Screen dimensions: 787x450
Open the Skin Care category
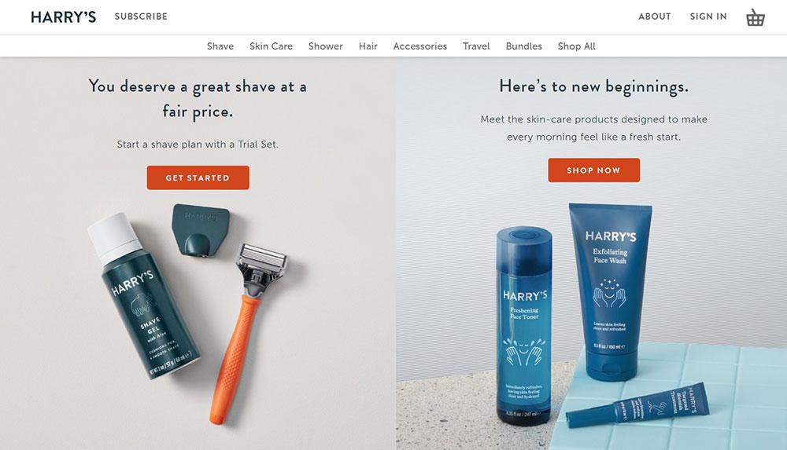click(271, 46)
